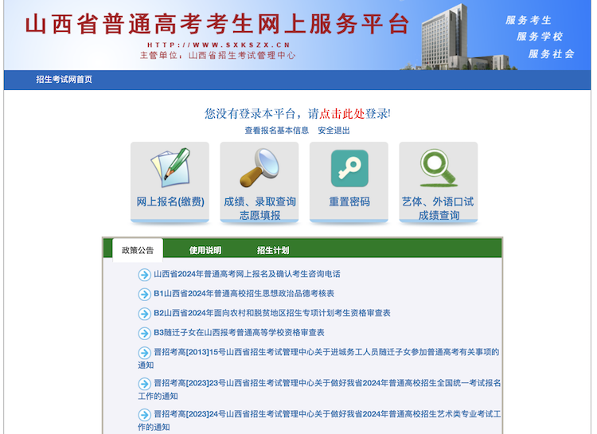Click arrow icon beside B2 专项计划资格审查表
This screenshot has width=597, height=434.
pyautogui.click(x=144, y=314)
